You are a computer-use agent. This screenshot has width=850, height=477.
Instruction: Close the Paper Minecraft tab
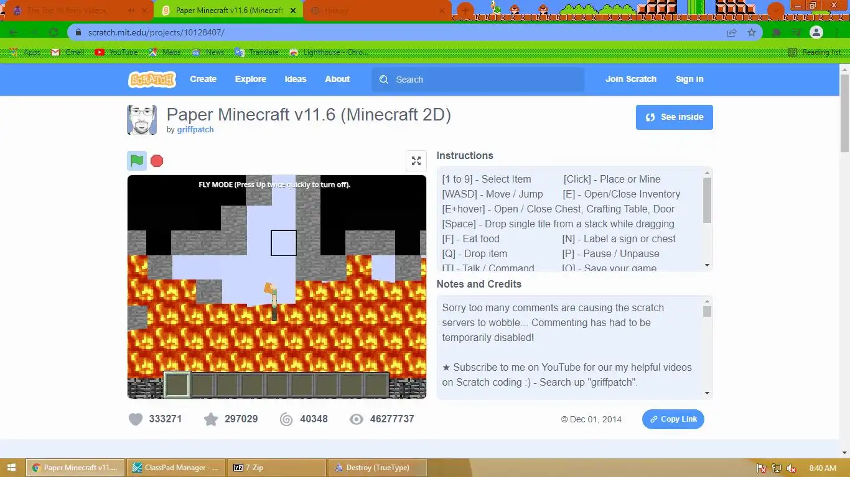coord(293,11)
